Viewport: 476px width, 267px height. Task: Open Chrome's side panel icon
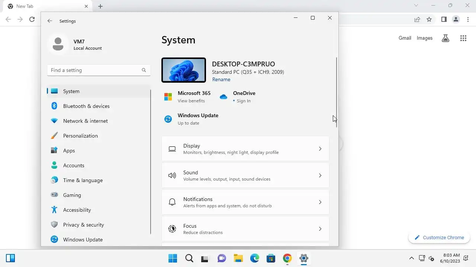(444, 19)
